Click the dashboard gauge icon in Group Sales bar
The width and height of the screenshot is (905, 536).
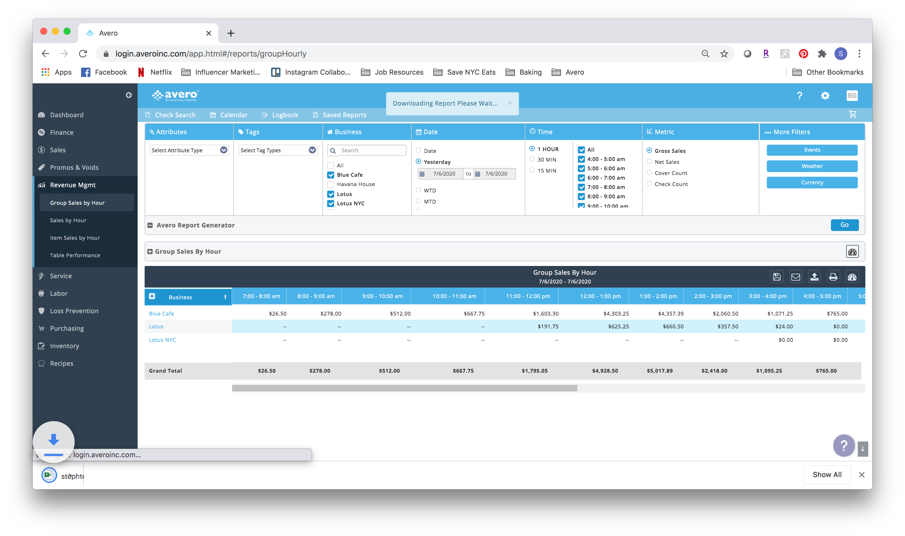852,252
